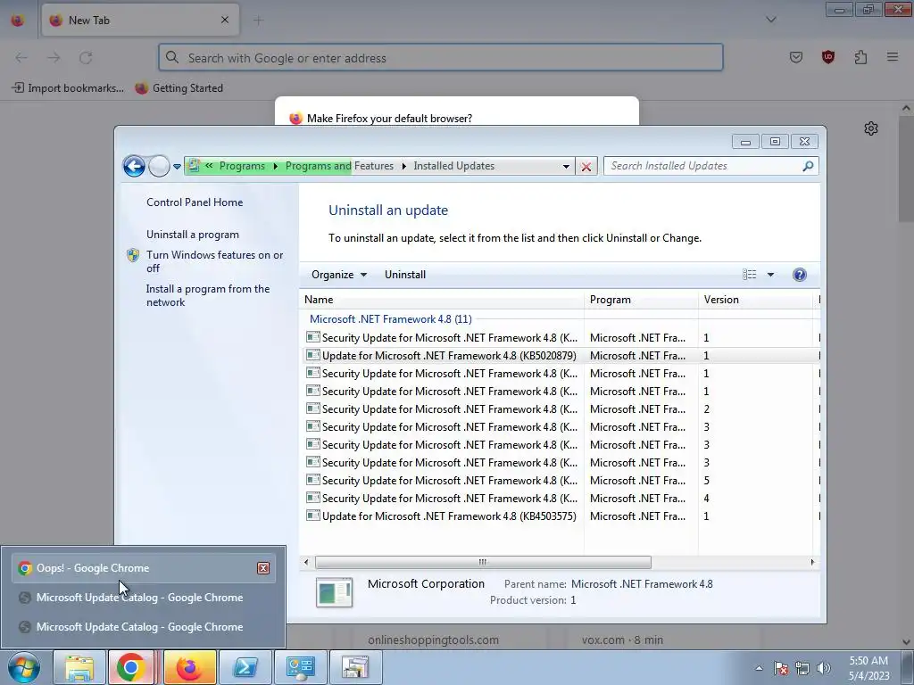Open the Organize dropdown menu

click(338, 275)
